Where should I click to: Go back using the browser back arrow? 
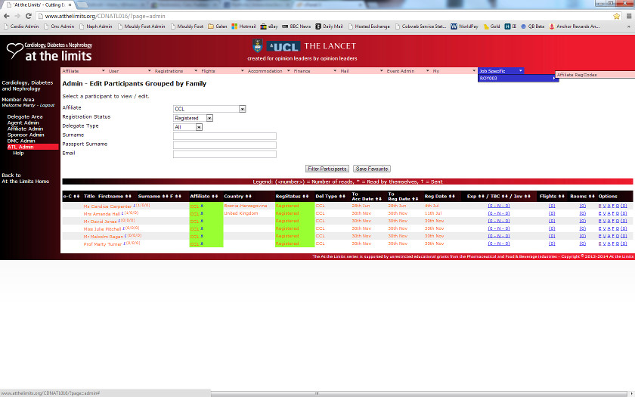click(7, 16)
